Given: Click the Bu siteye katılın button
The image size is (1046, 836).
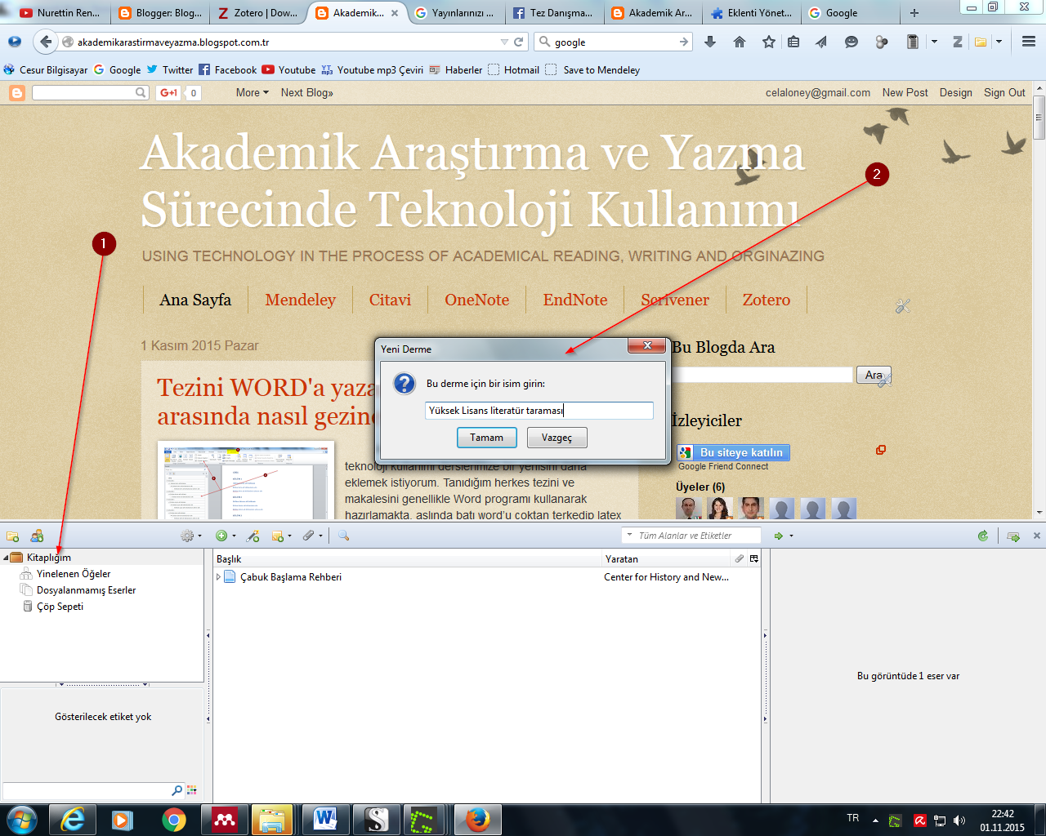Looking at the screenshot, I should (733, 452).
